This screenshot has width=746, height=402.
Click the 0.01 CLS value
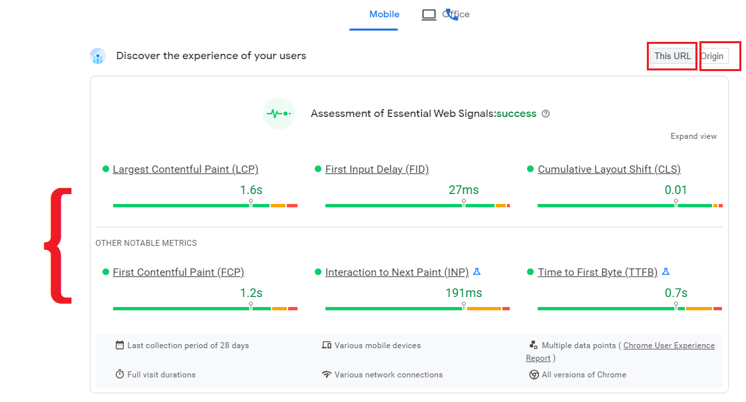pyautogui.click(x=675, y=190)
